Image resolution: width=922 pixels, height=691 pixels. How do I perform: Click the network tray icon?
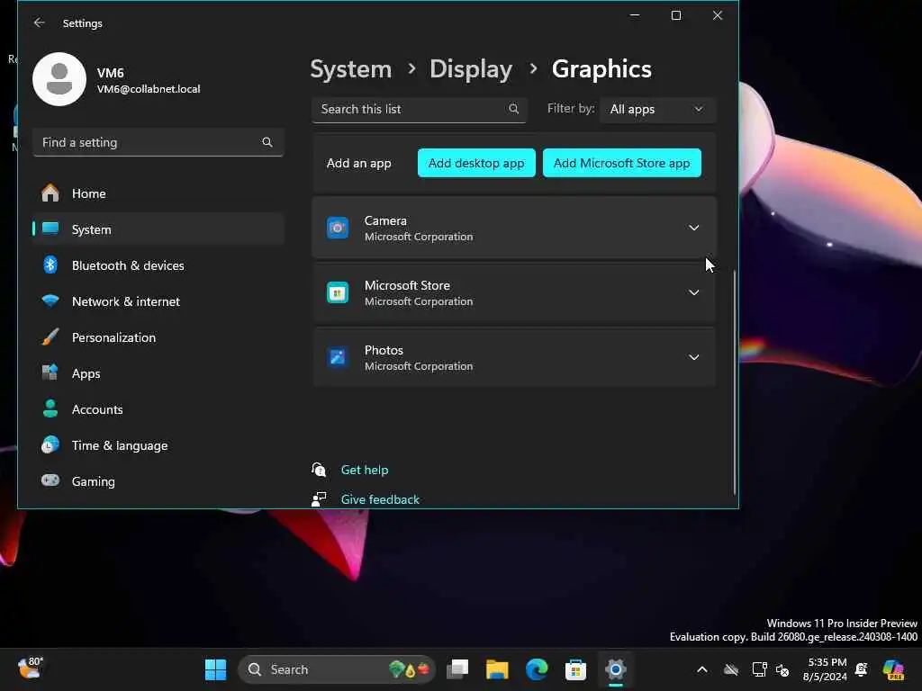coord(759,669)
